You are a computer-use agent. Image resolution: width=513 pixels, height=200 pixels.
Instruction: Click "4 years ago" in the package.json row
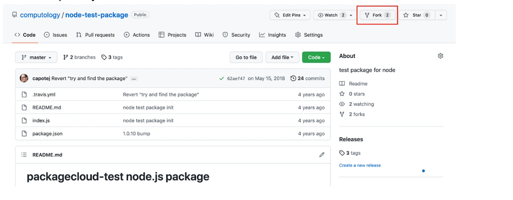click(x=311, y=134)
